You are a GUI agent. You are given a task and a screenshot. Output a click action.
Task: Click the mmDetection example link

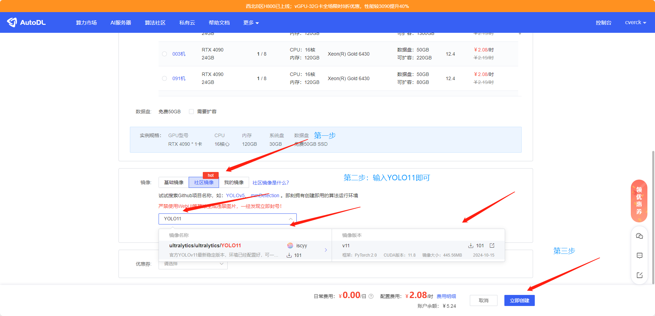(265, 195)
